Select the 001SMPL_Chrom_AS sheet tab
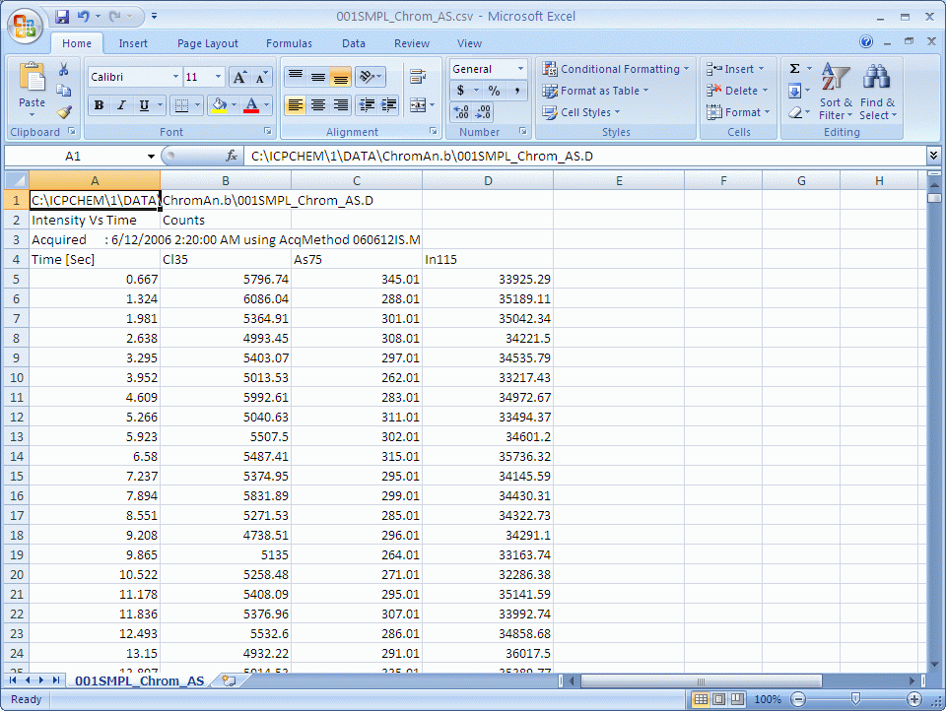Image resolution: width=946 pixels, height=711 pixels. (x=139, y=680)
